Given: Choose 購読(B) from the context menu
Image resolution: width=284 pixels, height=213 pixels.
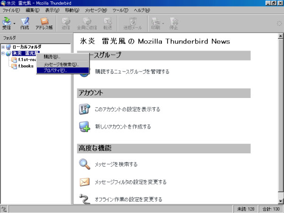Looking at the screenshot, I should click(x=63, y=57).
